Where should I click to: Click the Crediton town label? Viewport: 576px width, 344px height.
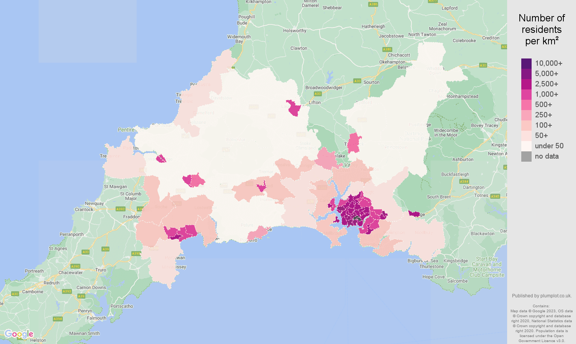click(x=491, y=38)
